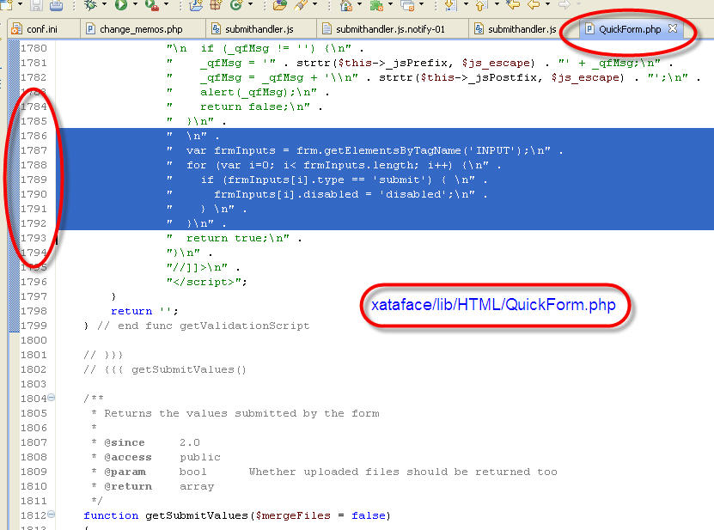Viewport: 714px width, 530px height.
Task: Click "frmInputs[i].type == 'submit'" line
Action: 327,180
